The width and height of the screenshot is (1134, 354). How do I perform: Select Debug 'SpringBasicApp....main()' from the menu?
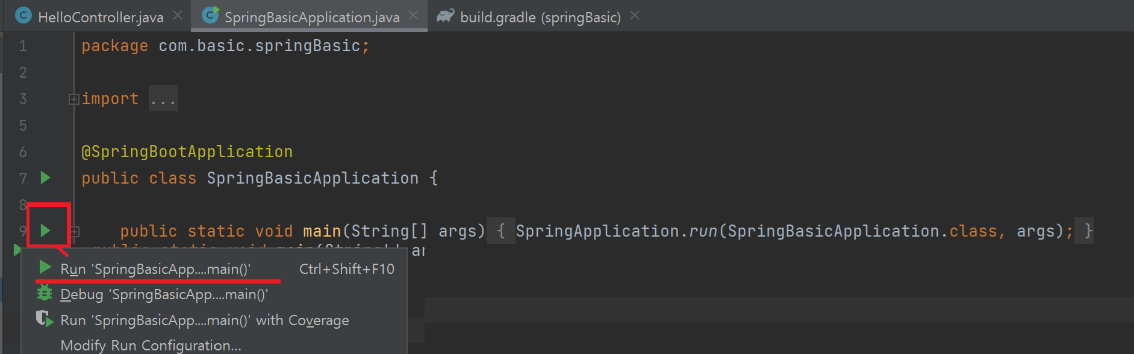(x=214, y=294)
